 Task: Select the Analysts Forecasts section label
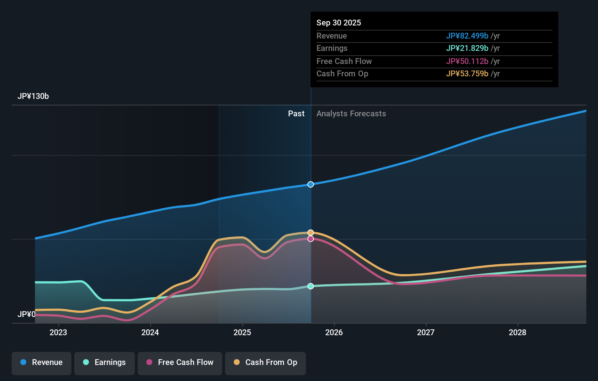coord(351,113)
